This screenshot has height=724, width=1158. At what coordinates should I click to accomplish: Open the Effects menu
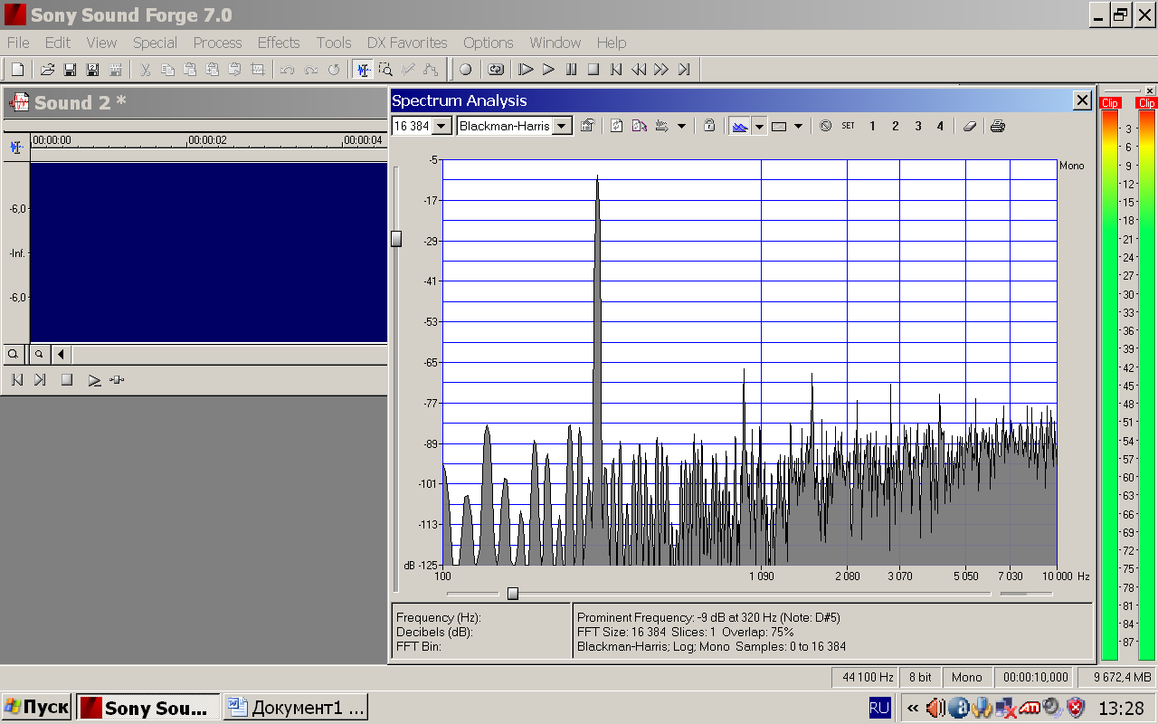(279, 43)
